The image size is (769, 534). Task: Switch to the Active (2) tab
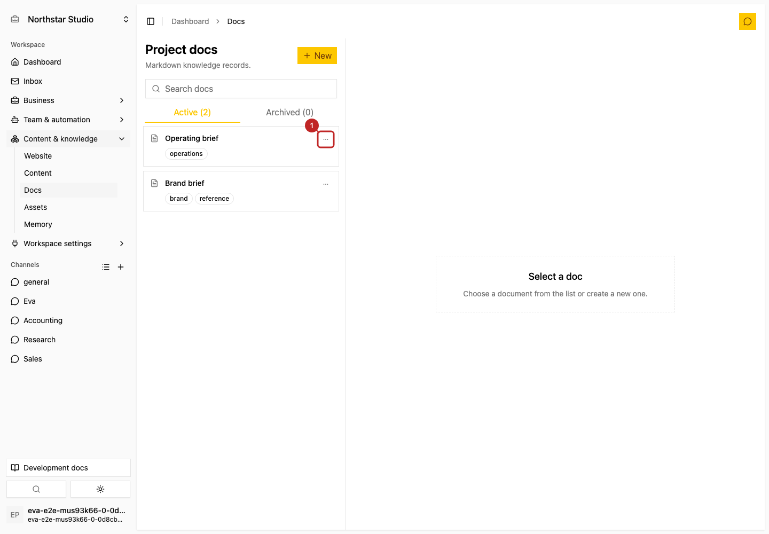[192, 112]
